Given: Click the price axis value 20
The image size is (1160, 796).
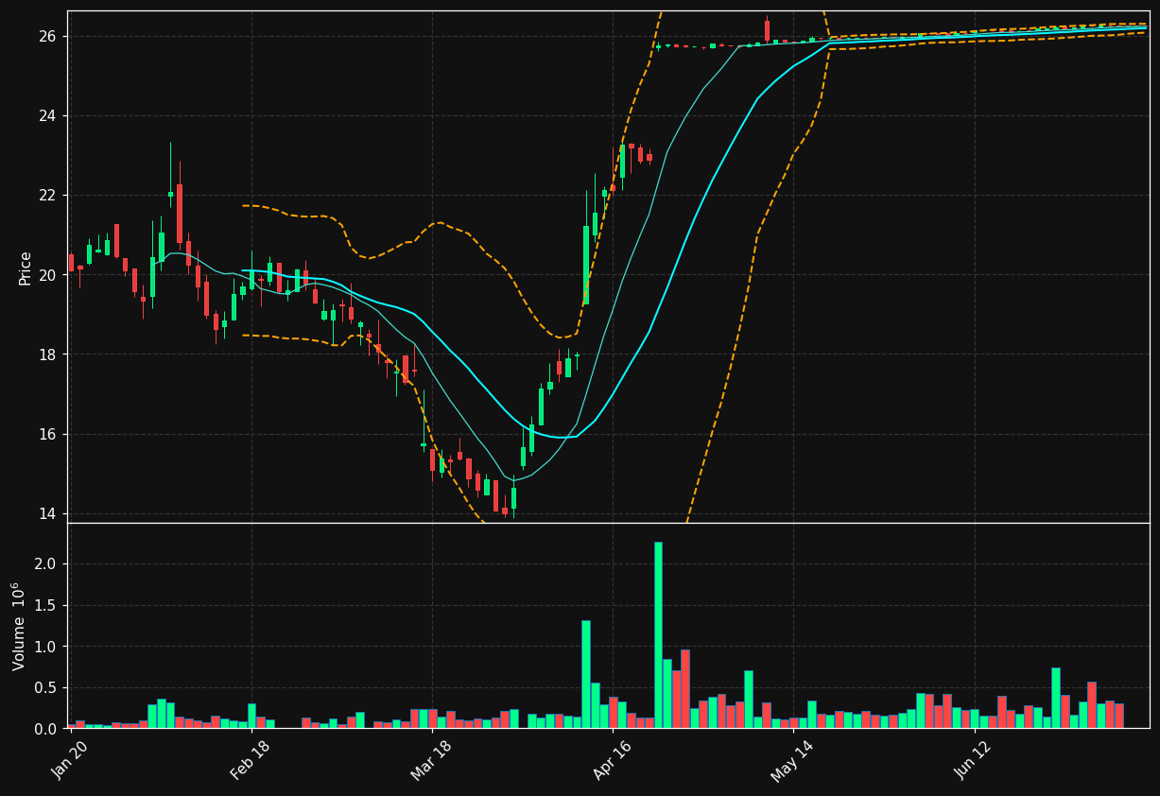Looking at the screenshot, I should pos(47,275).
